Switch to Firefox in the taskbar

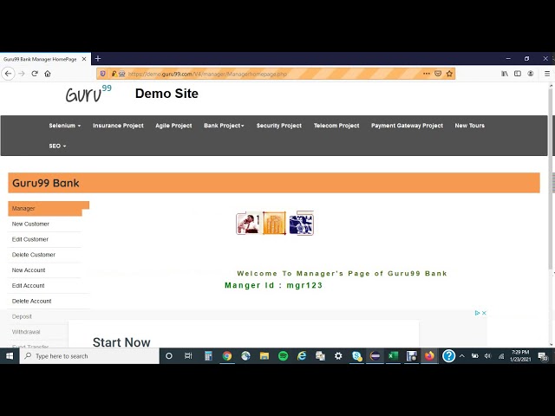[430, 356]
